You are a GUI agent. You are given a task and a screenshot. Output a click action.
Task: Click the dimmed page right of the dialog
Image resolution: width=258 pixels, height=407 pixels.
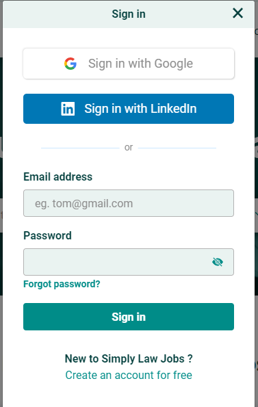click(257, 182)
